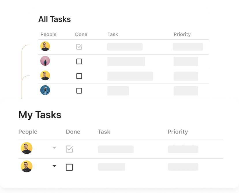Click the Task column header in My Tasks
The width and height of the screenshot is (239, 193).
pos(104,132)
